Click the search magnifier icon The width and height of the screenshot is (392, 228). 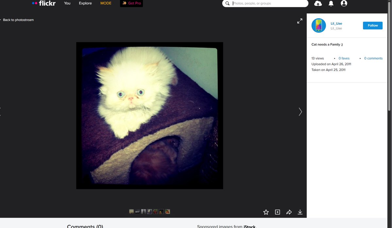[227, 3]
